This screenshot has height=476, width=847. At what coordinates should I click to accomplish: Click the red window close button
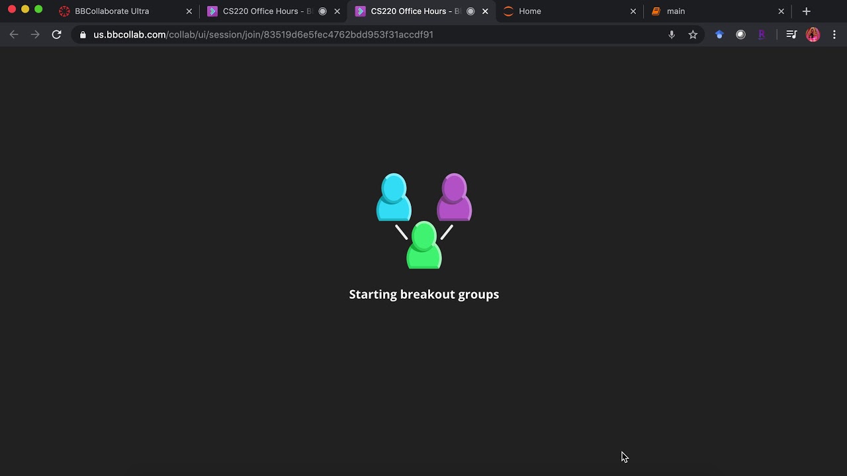pyautogui.click(x=12, y=9)
